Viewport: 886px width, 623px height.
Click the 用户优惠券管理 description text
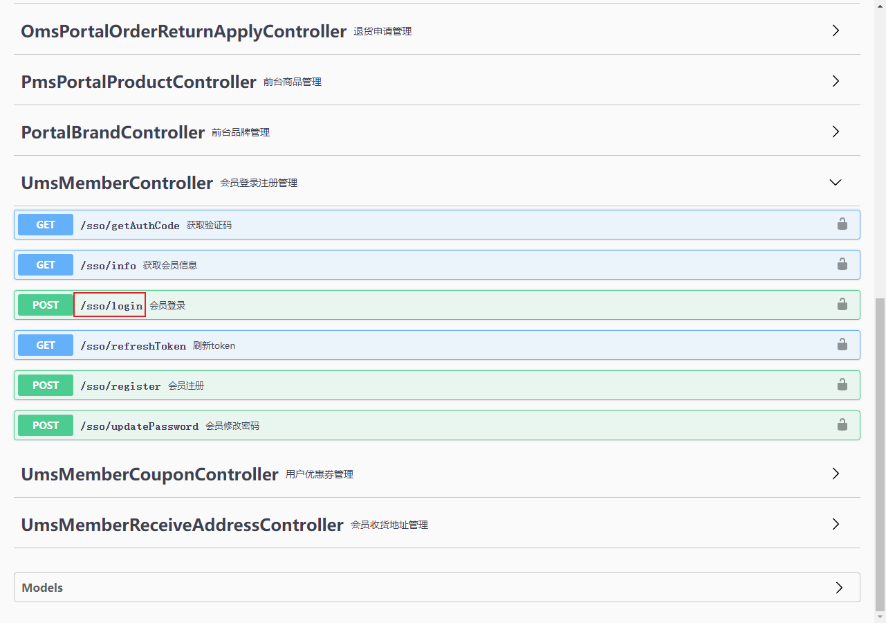pyautogui.click(x=320, y=474)
